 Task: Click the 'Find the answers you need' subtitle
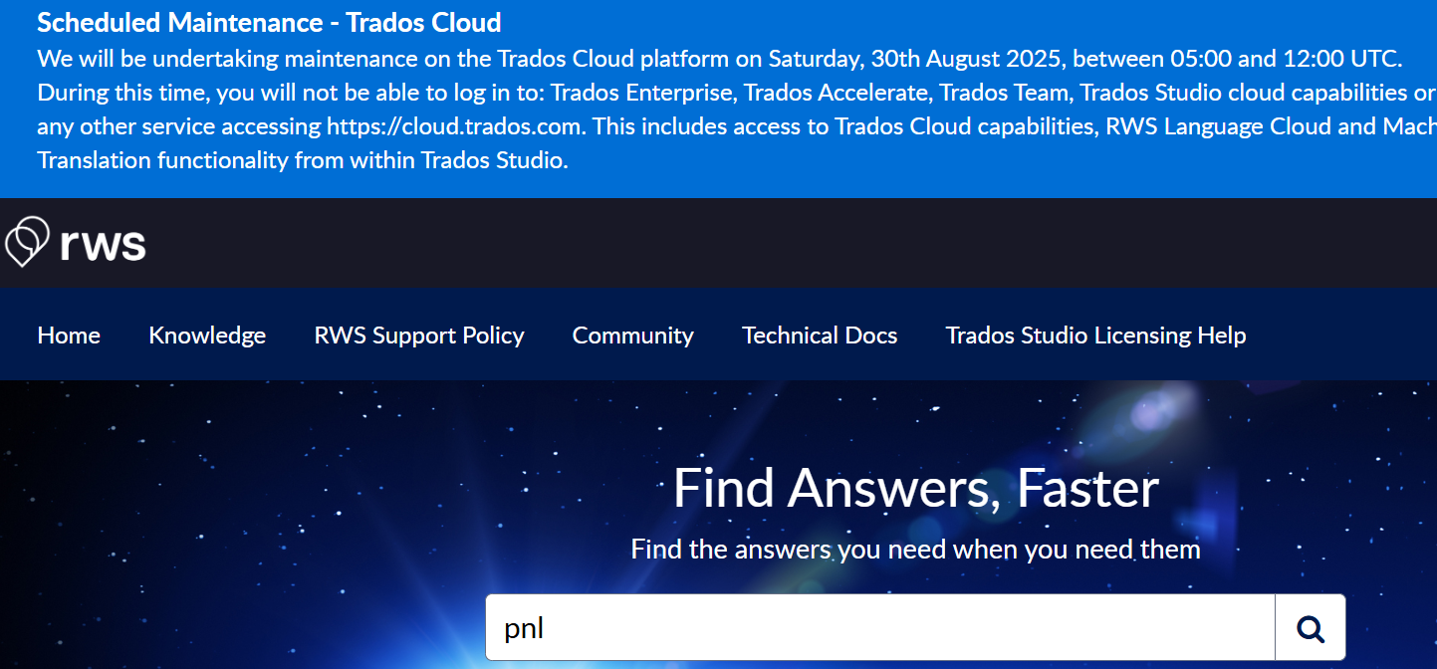click(x=915, y=549)
